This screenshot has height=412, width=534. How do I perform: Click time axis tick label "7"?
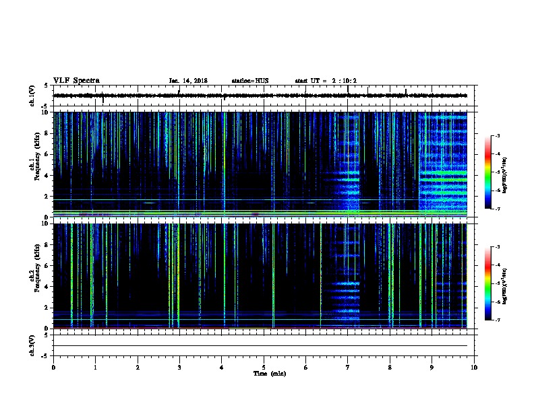point(348,367)
